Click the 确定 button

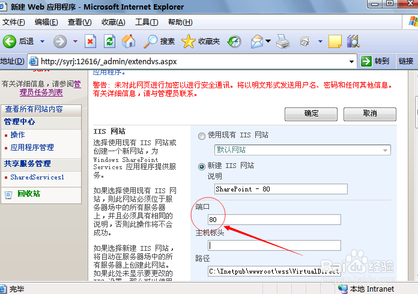click(x=311, y=114)
